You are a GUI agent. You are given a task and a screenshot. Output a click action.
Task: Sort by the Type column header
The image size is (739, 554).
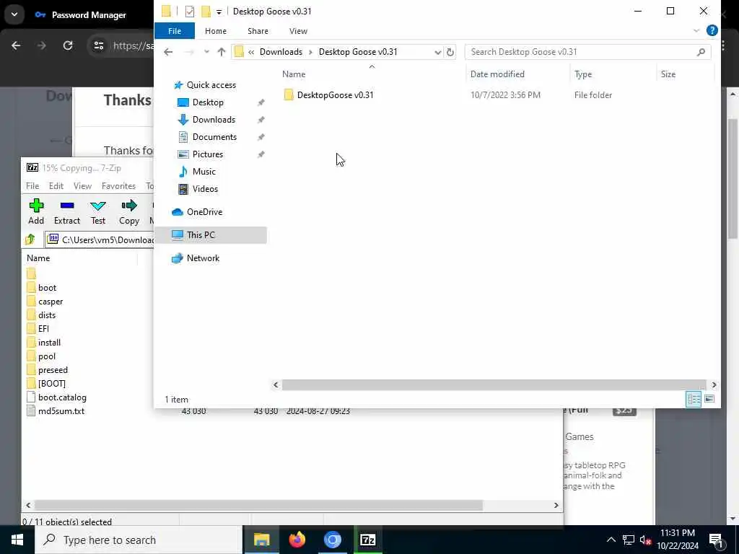coord(583,74)
